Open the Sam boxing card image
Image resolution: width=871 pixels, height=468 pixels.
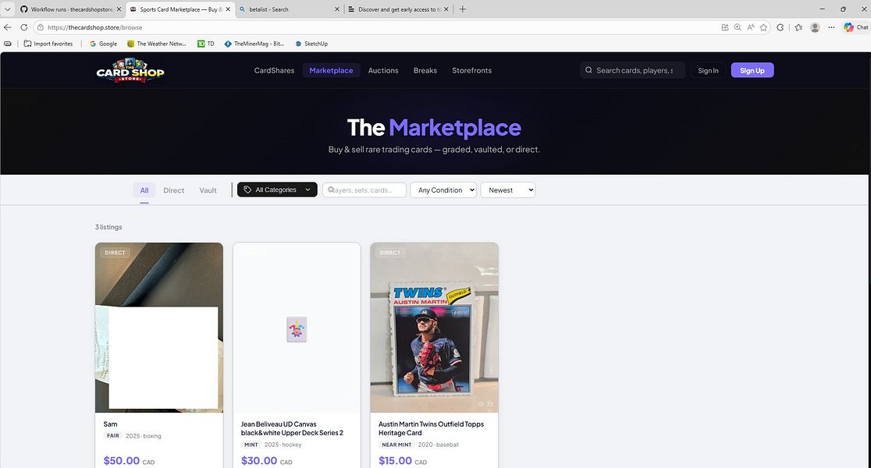tap(159, 328)
